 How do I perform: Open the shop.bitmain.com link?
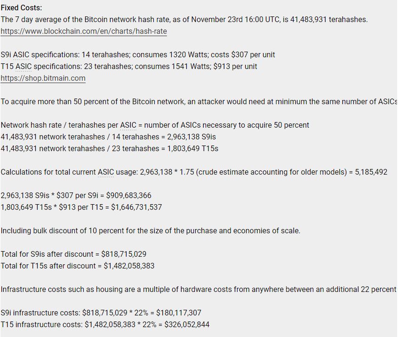point(43,78)
